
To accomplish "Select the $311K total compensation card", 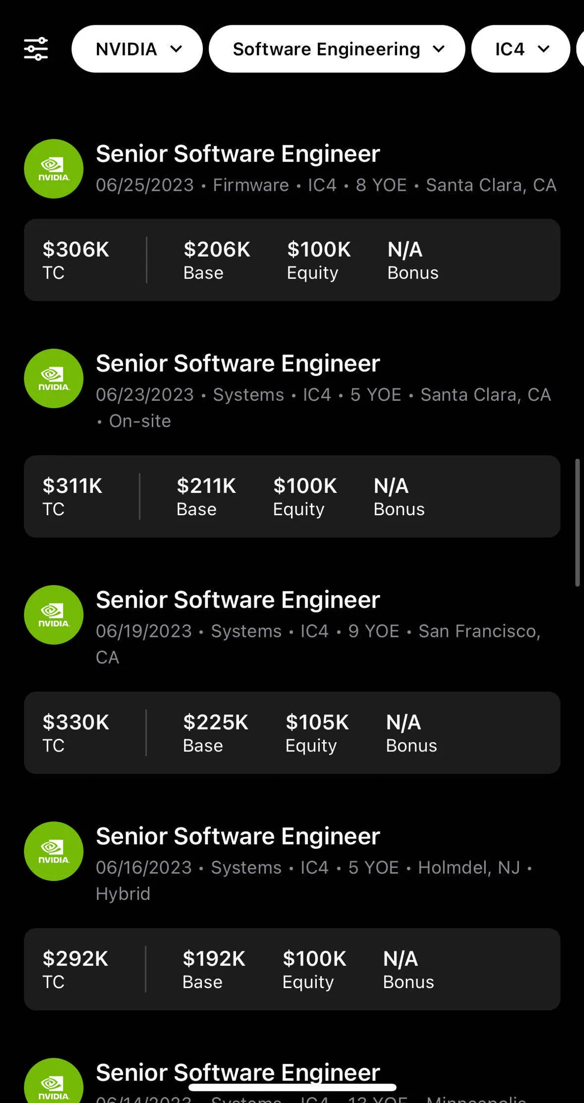I will click(x=292, y=496).
